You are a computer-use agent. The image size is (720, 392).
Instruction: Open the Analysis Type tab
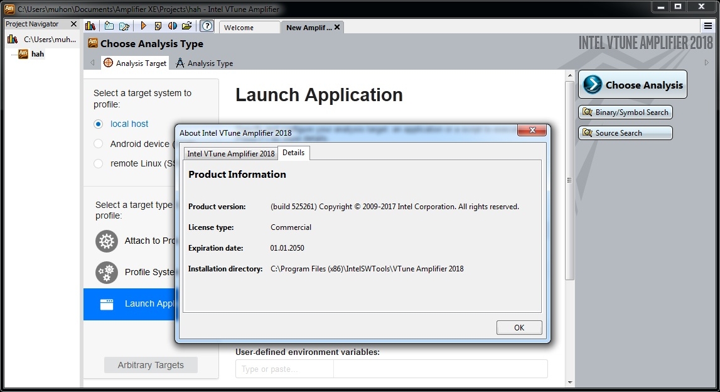[x=205, y=63]
